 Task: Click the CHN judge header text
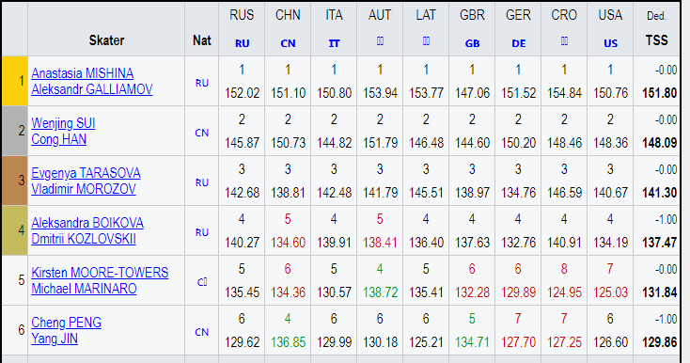click(288, 15)
